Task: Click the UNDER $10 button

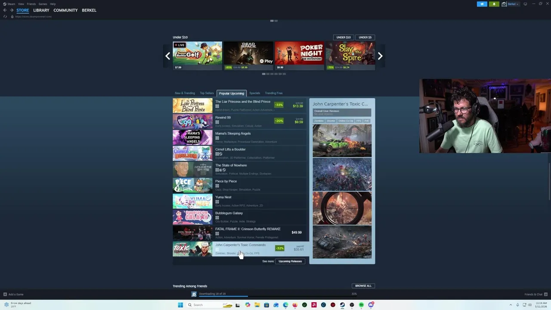Action: point(344,37)
